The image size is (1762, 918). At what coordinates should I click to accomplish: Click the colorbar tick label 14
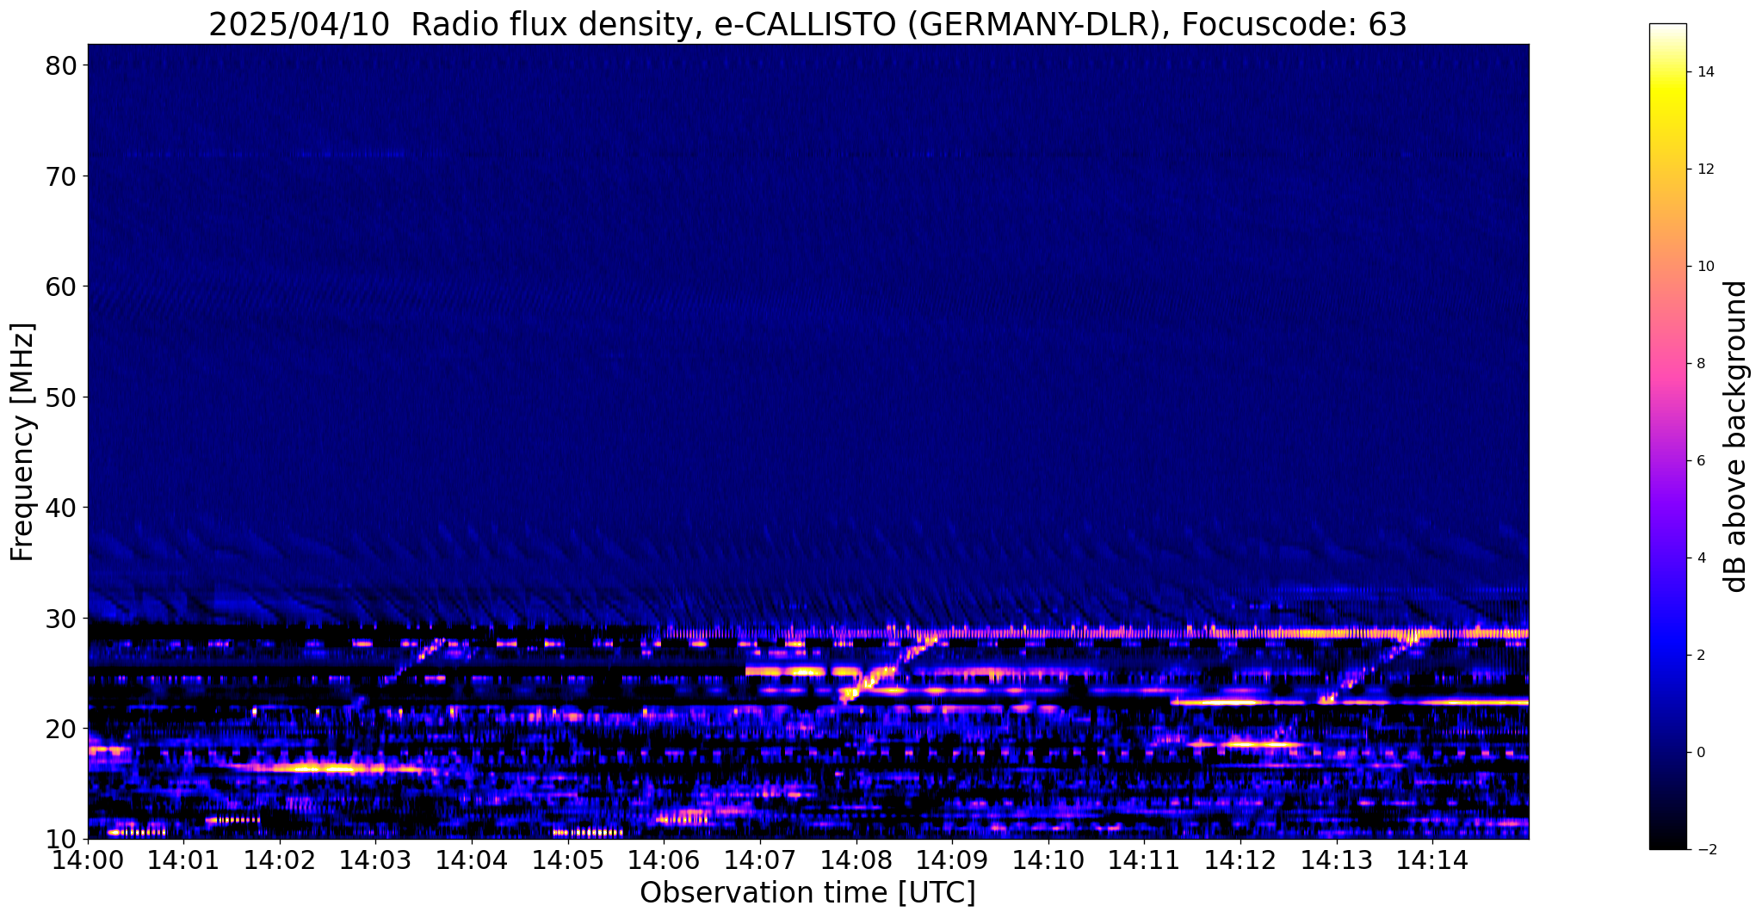tap(1705, 72)
